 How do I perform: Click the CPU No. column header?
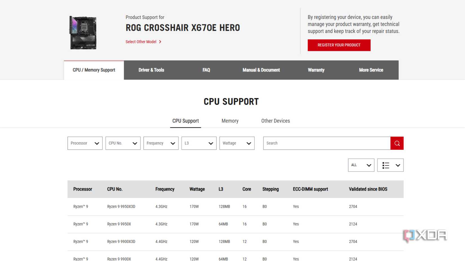tap(115, 189)
